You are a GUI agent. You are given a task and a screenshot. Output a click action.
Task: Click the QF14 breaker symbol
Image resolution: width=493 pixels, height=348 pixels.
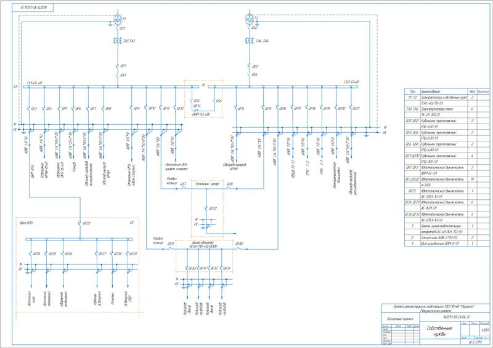coord(236,109)
